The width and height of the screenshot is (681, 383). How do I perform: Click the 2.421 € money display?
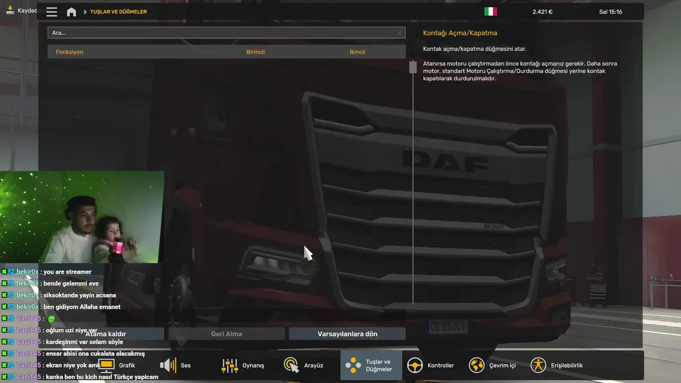point(542,12)
